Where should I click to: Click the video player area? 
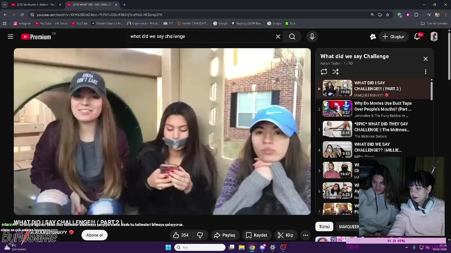162,131
